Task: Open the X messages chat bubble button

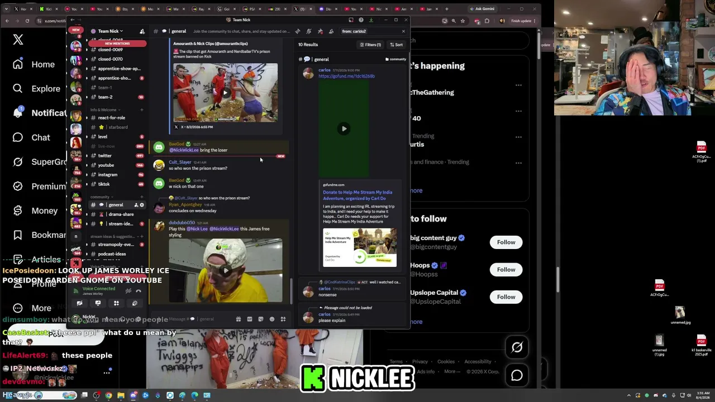Action: [x=517, y=375]
